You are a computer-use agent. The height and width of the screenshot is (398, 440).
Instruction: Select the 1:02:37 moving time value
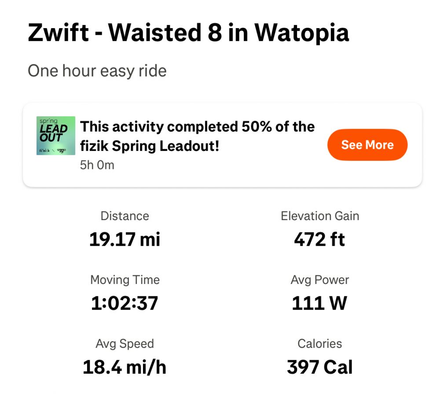(125, 303)
